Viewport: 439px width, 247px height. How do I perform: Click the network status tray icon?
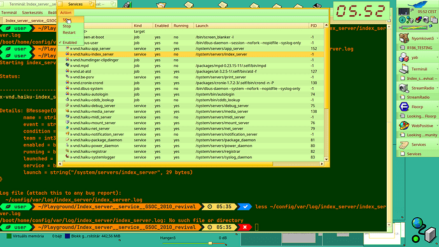pos(410,20)
